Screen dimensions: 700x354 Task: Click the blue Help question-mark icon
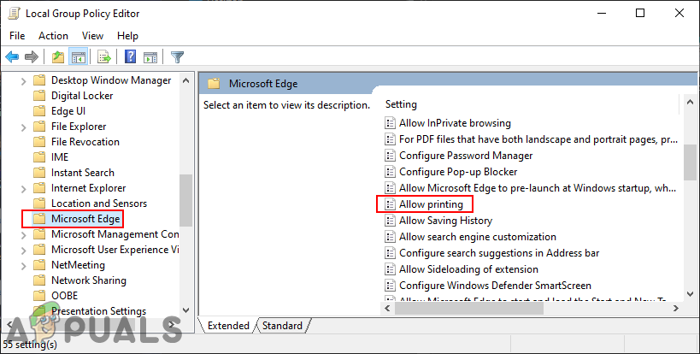tap(131, 57)
